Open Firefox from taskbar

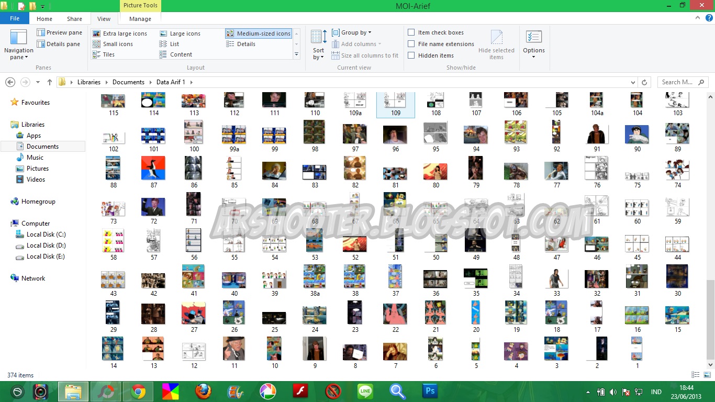coord(203,392)
